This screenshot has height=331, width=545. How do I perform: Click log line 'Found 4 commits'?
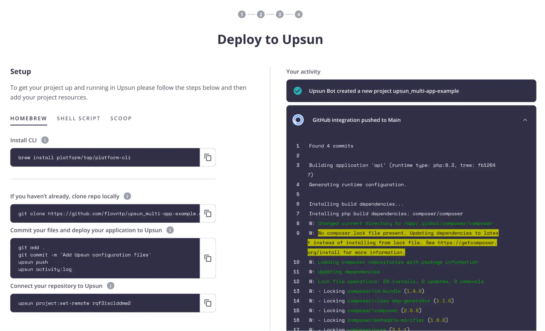(331, 146)
